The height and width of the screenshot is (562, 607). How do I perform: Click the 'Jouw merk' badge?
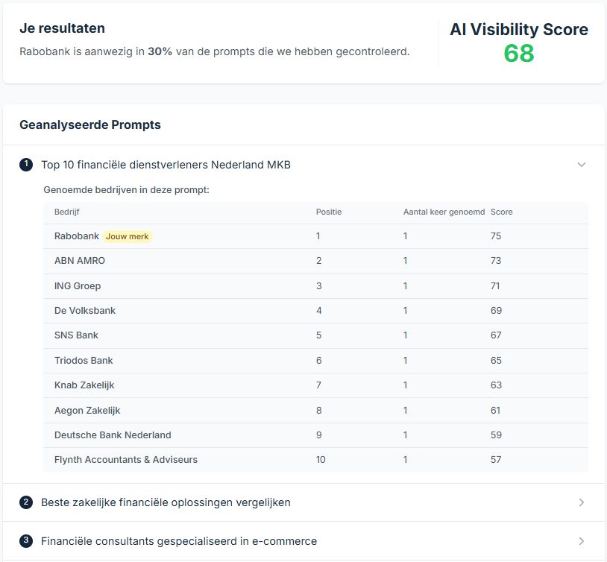coord(128,236)
